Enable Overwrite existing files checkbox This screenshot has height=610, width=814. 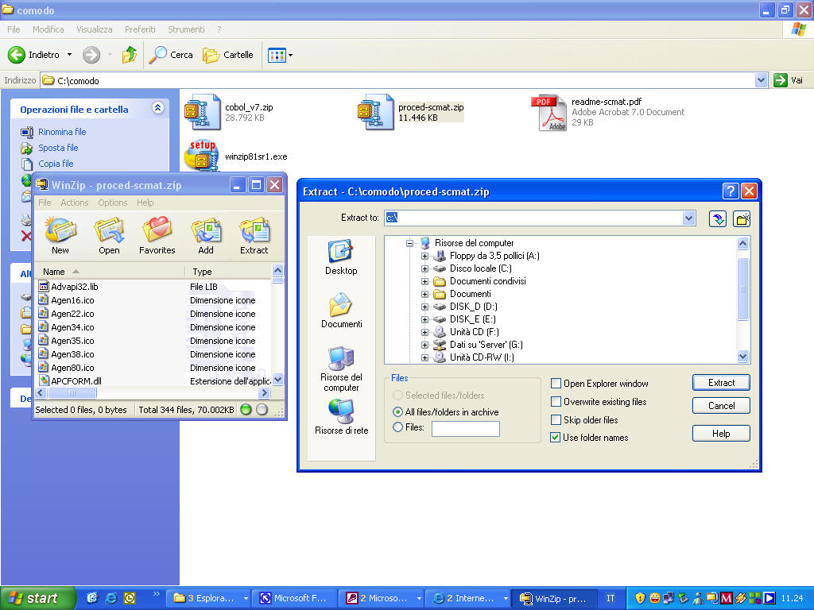tap(556, 401)
